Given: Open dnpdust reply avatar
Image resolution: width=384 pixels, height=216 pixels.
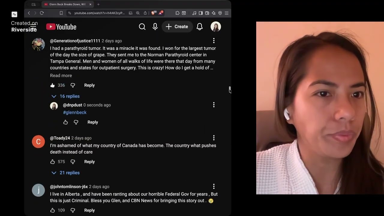Looking at the screenshot, I should click(54, 106).
